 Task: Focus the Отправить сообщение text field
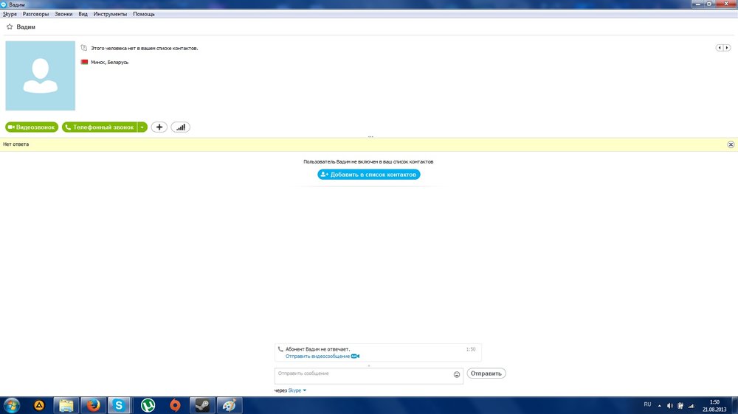click(362, 375)
